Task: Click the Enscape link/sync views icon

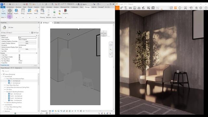Action: (122, 8)
